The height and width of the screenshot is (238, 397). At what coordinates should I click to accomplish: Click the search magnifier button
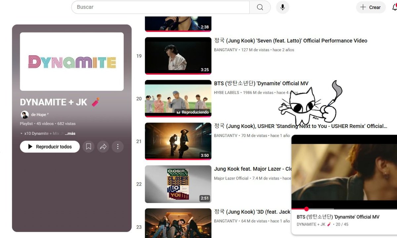[x=260, y=7]
